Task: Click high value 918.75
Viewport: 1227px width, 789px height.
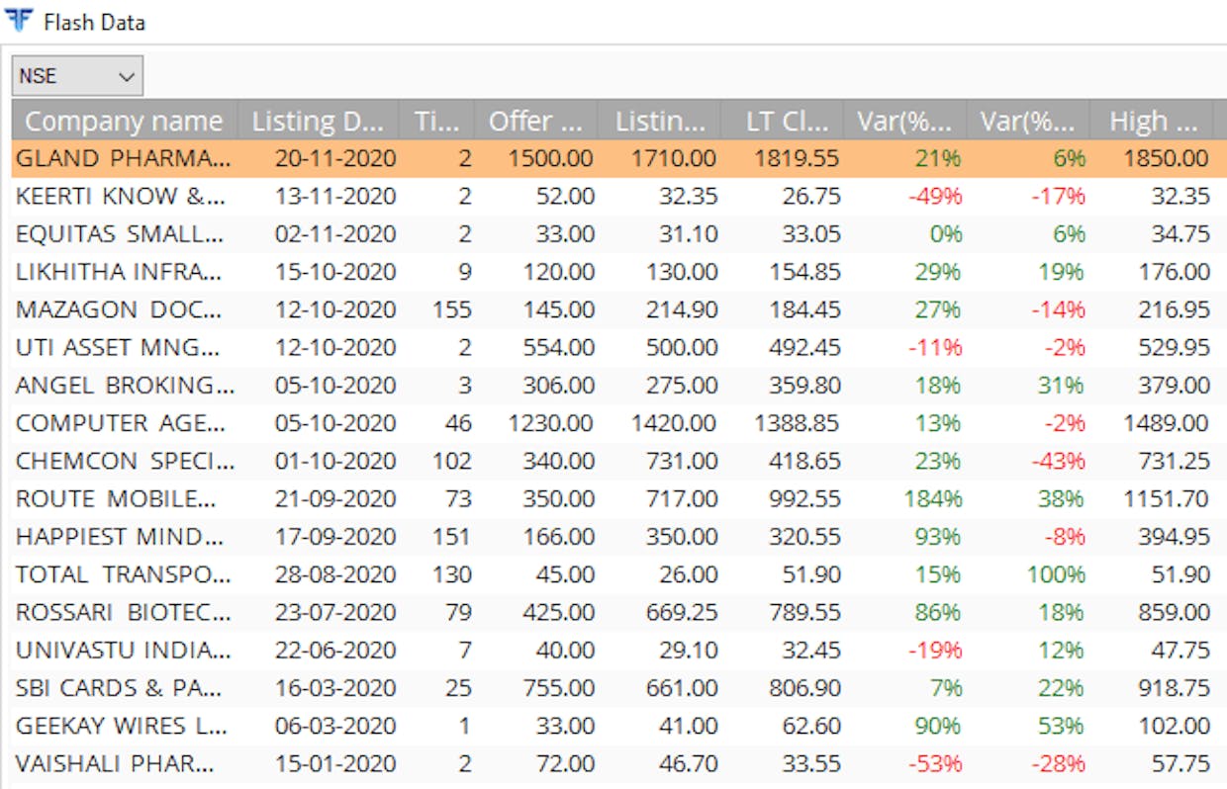Action: click(1173, 688)
